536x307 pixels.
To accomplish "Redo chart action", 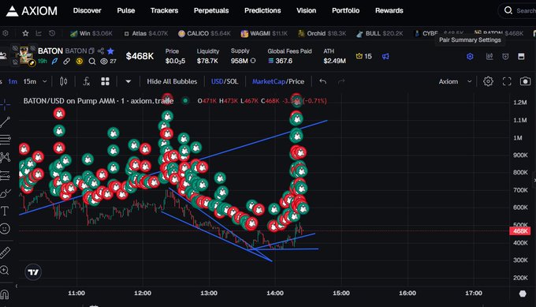I will coord(341,81).
